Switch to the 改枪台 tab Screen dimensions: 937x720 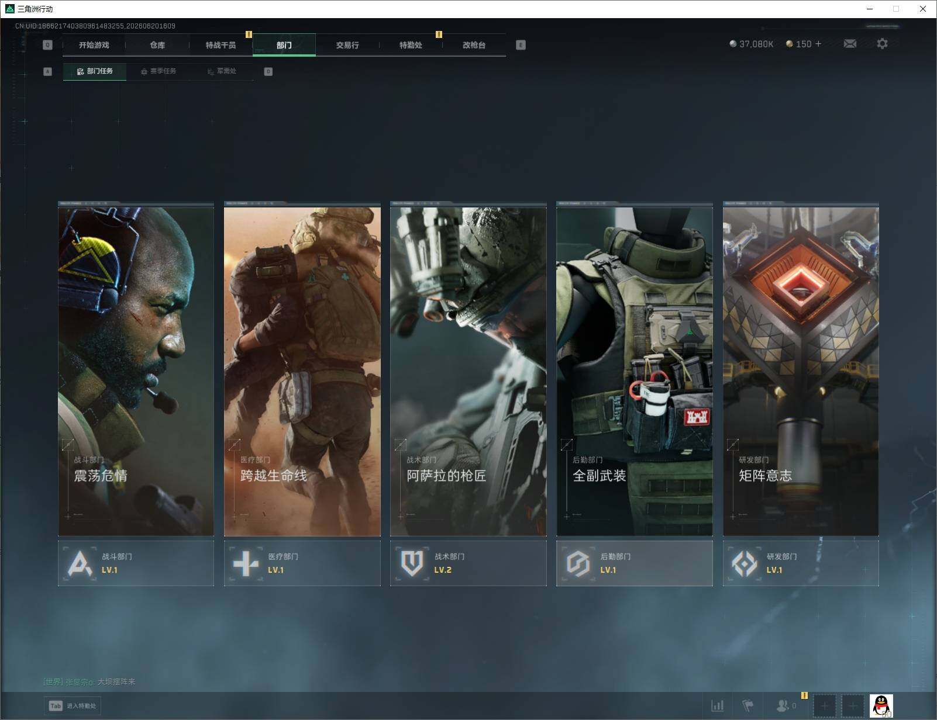coord(474,45)
